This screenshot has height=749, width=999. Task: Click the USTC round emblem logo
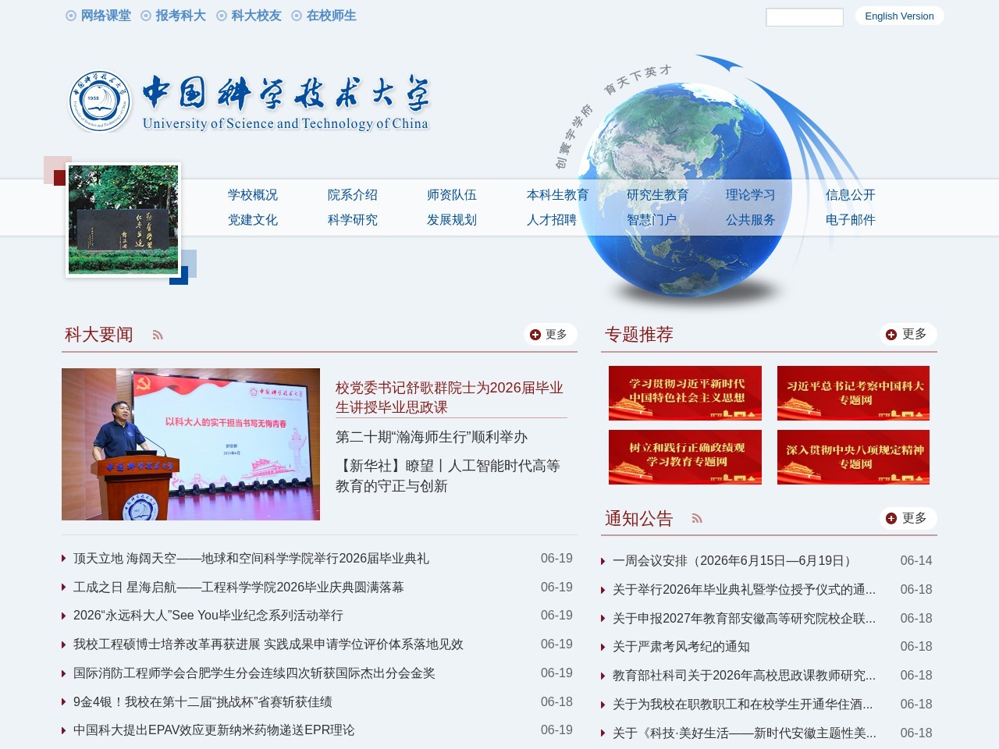(x=101, y=101)
